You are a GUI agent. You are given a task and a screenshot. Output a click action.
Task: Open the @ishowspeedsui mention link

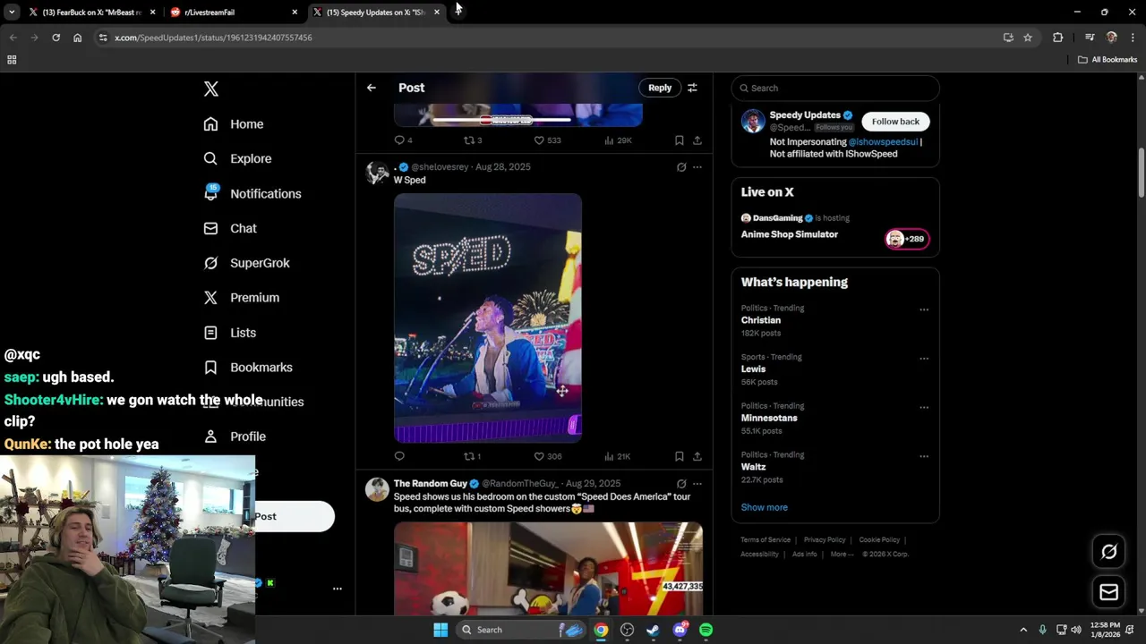[x=885, y=142]
